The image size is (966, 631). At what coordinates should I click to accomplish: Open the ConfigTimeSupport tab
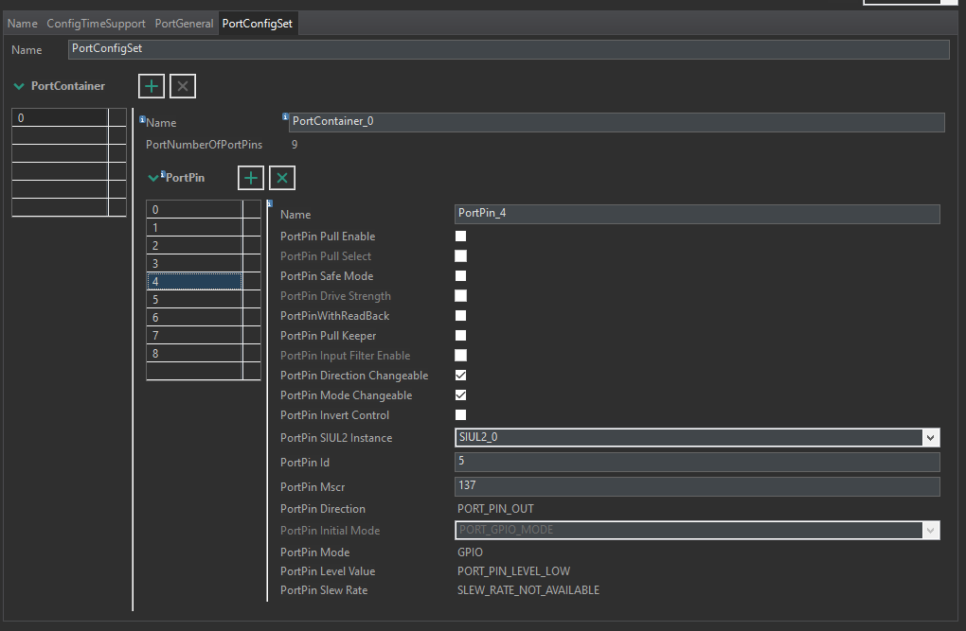pyautogui.click(x=96, y=24)
